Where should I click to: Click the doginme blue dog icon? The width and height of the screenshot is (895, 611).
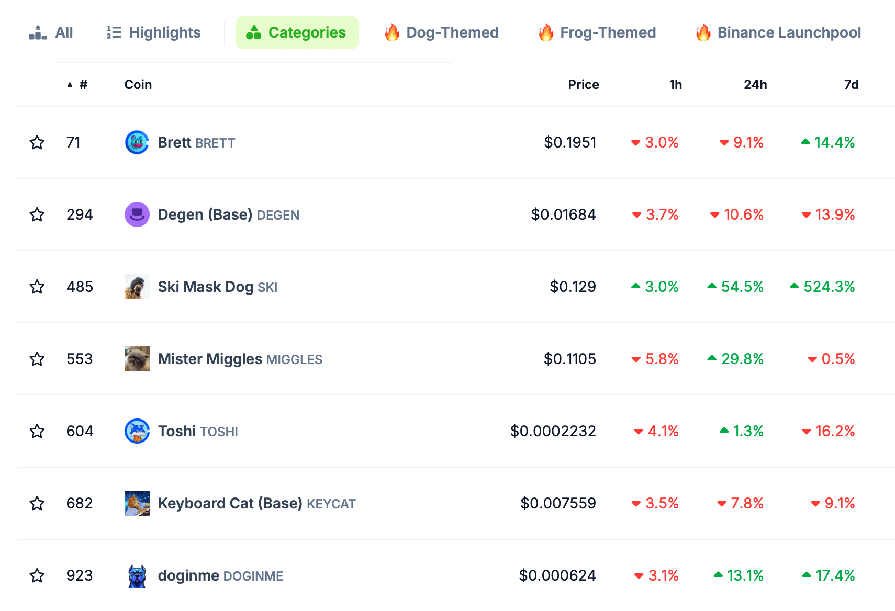(137, 575)
